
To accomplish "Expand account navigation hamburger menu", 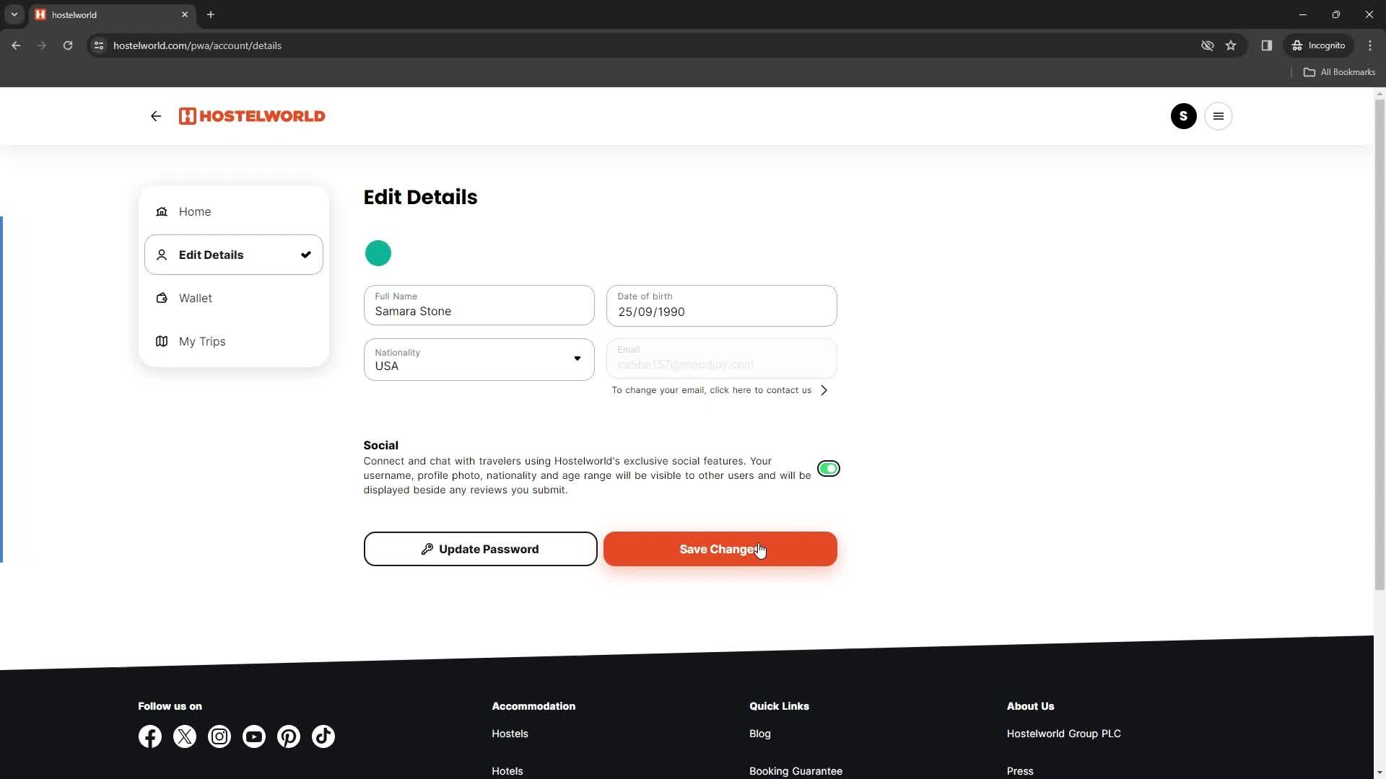I will (1219, 116).
